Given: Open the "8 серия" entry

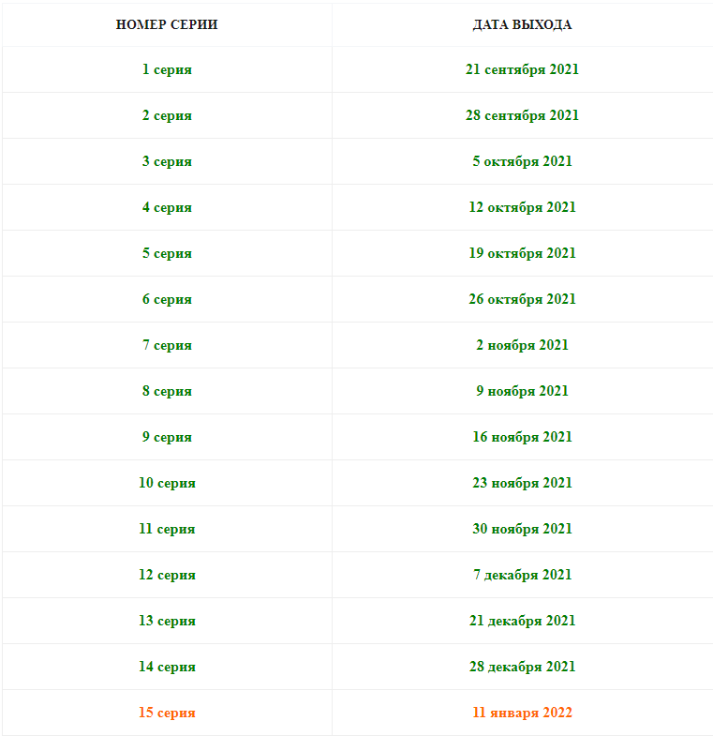Looking at the screenshot, I should (x=167, y=391).
